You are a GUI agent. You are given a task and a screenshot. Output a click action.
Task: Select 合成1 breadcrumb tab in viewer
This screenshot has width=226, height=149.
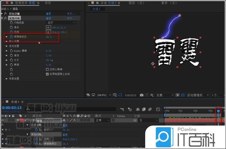[97, 9]
